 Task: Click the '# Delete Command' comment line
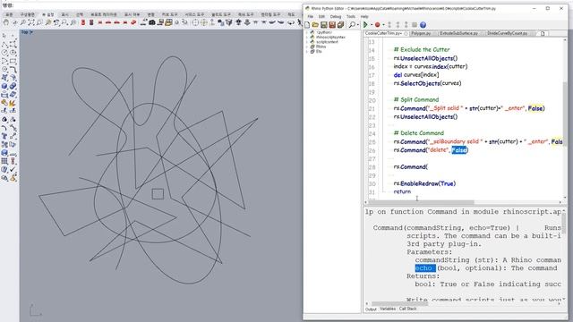pyautogui.click(x=418, y=133)
